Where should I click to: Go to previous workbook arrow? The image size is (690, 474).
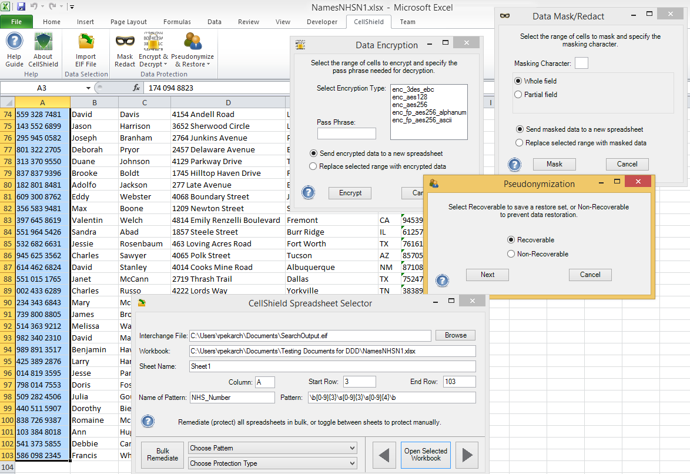point(384,455)
